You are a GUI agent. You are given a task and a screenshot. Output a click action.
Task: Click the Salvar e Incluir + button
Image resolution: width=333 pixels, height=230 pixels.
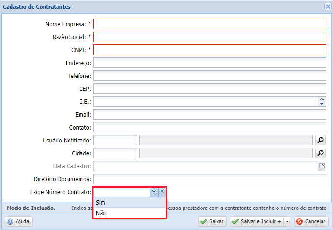point(257,221)
